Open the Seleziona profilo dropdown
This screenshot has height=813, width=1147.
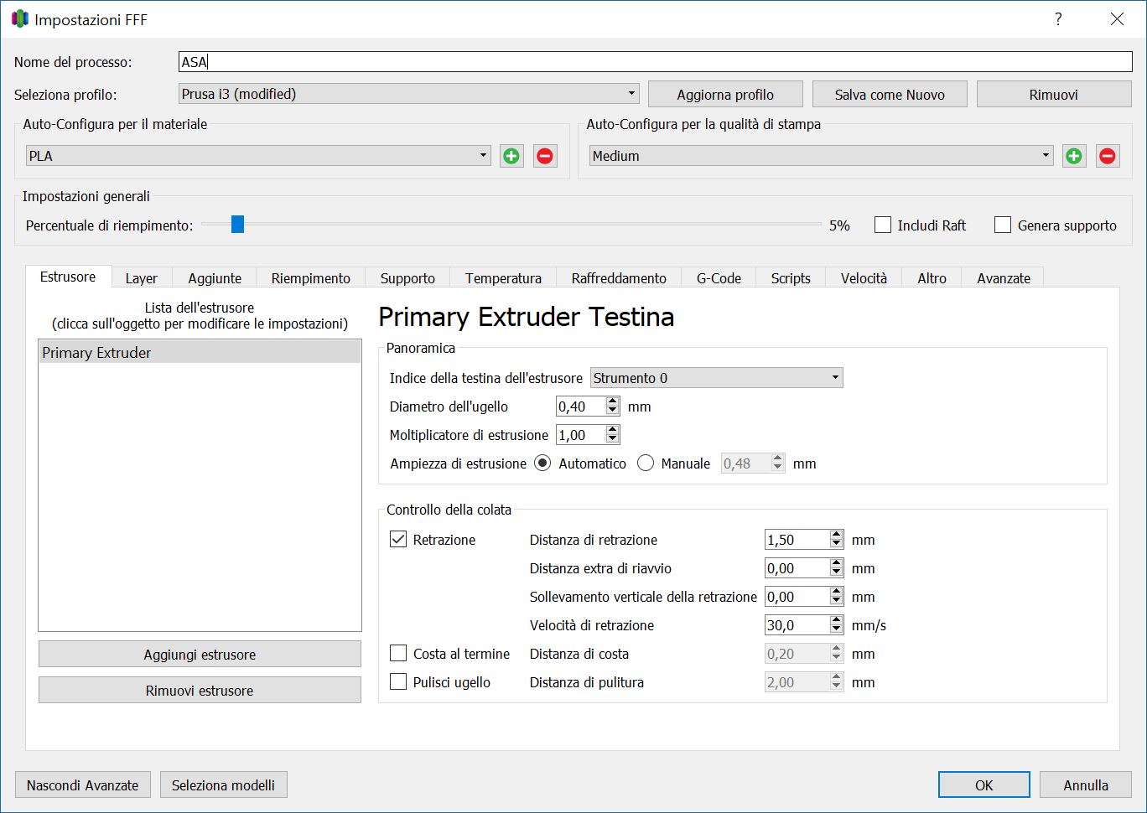pyautogui.click(x=409, y=94)
